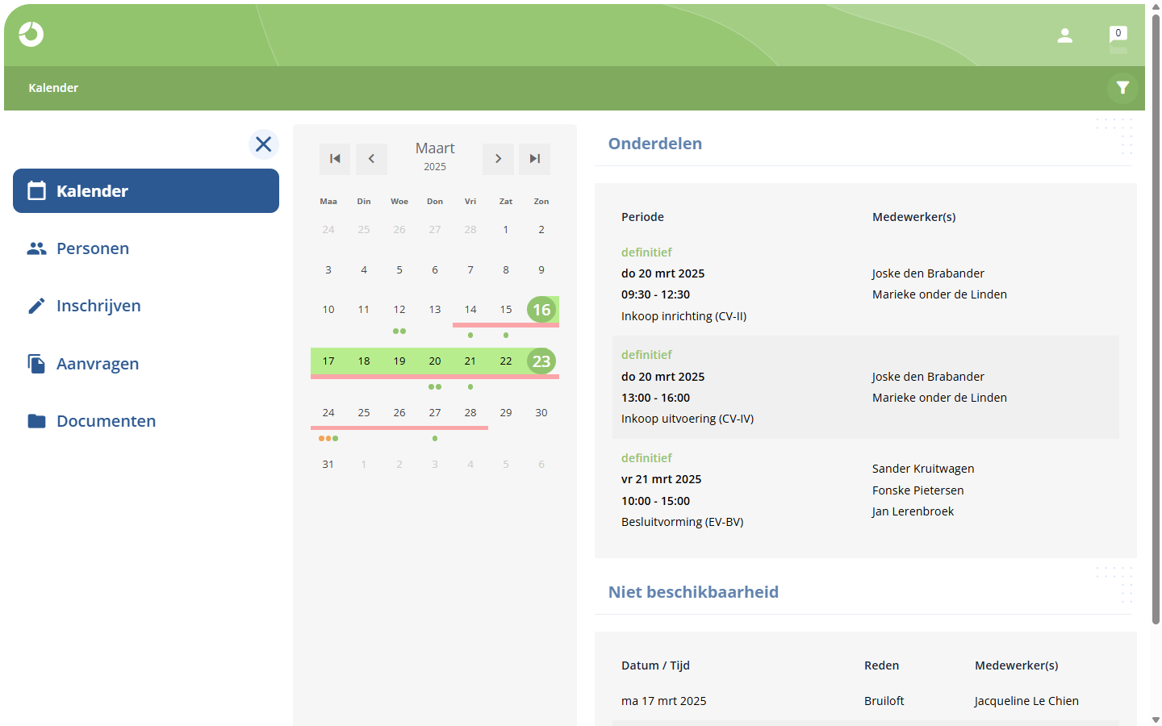Open the user profile icon
Image resolution: width=1162 pixels, height=726 pixels.
click(x=1065, y=35)
